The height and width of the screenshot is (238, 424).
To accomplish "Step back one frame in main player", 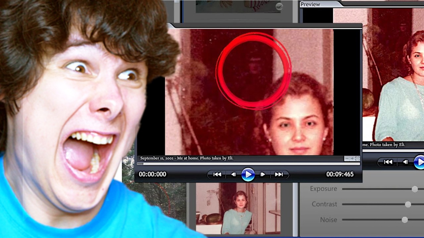I will tap(234, 175).
